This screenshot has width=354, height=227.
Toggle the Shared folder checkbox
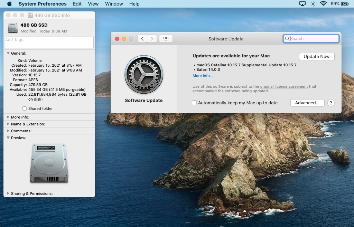pos(25,108)
